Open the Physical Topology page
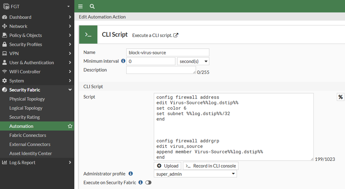Viewport: 345px width, 189px height. tap(27, 99)
